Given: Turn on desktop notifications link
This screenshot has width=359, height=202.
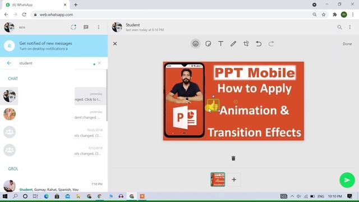Looking at the screenshot, I should (x=43, y=49).
